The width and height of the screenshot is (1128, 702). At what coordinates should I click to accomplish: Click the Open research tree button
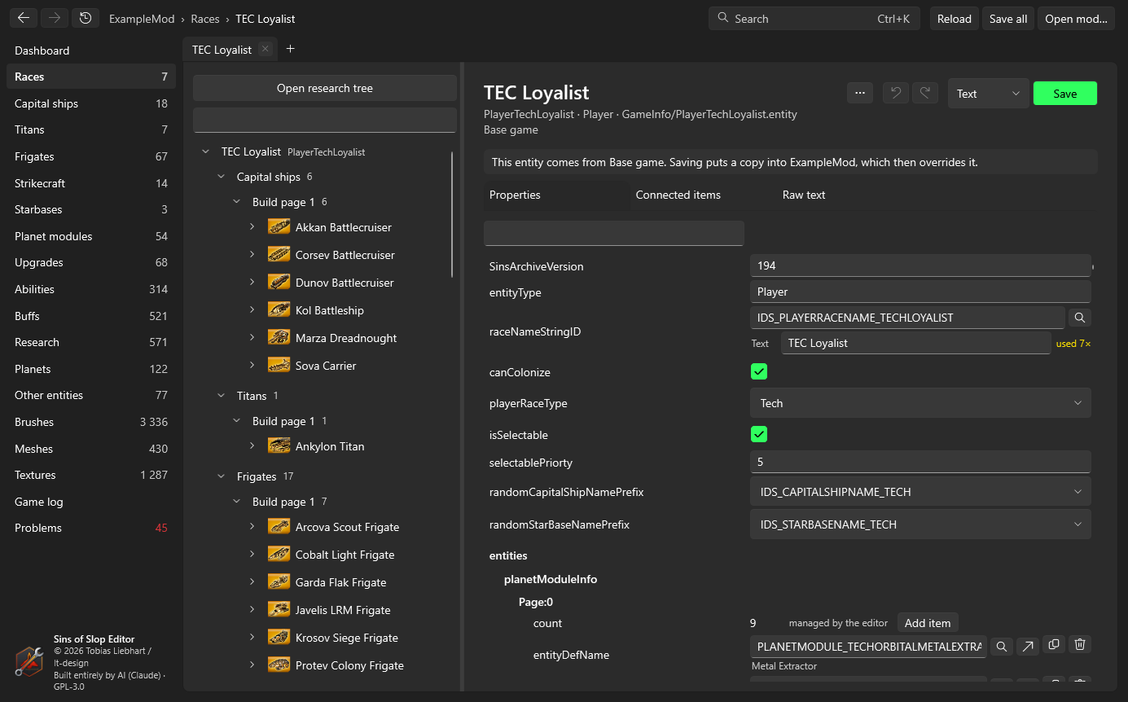coord(325,88)
